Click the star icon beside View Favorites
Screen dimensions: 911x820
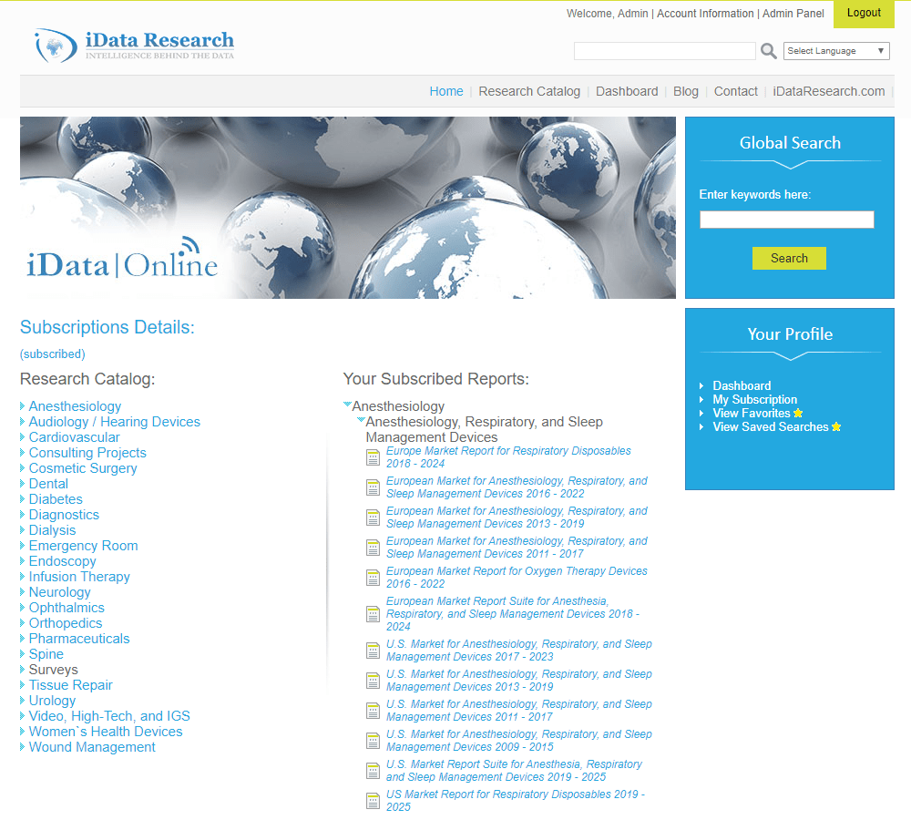pyautogui.click(x=798, y=414)
